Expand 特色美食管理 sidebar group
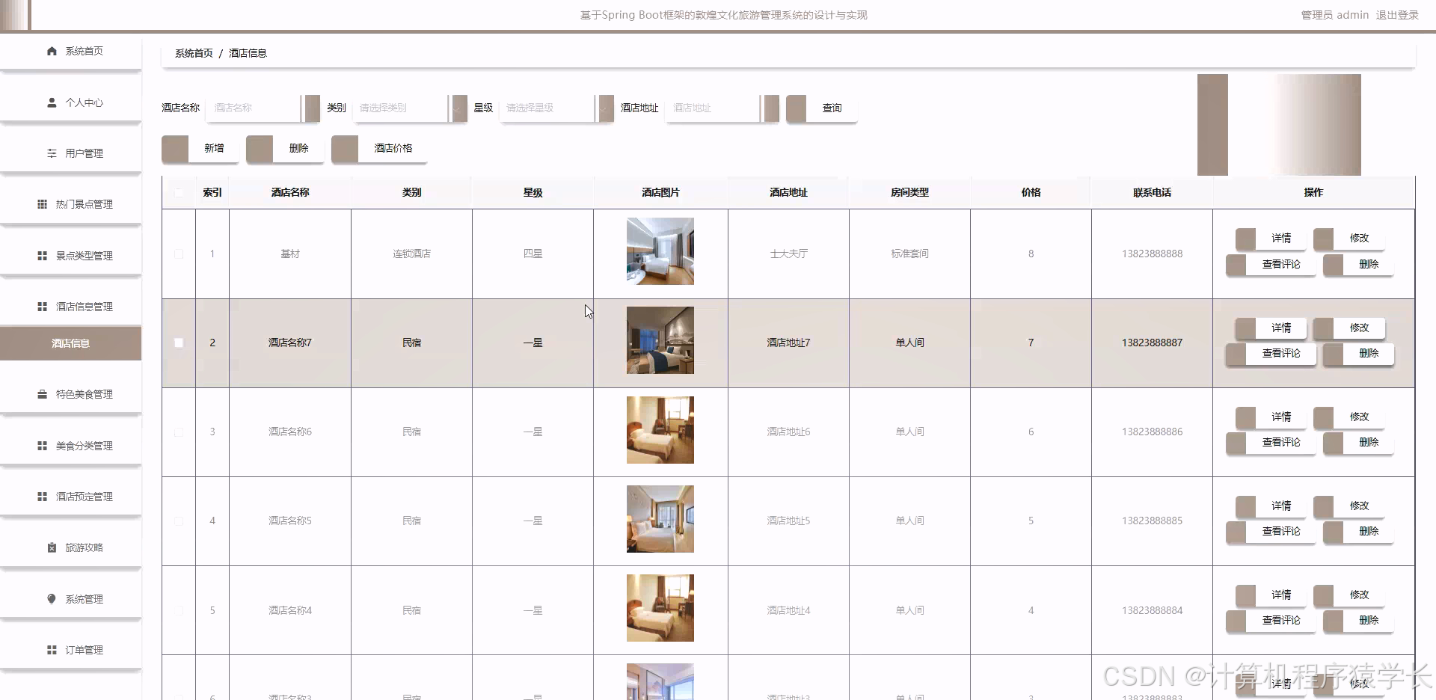 click(70, 394)
